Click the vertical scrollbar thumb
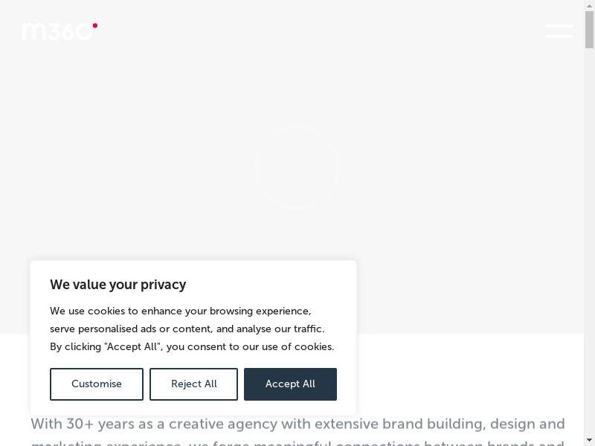Screen dimensions: 595x446 coord(589,30)
